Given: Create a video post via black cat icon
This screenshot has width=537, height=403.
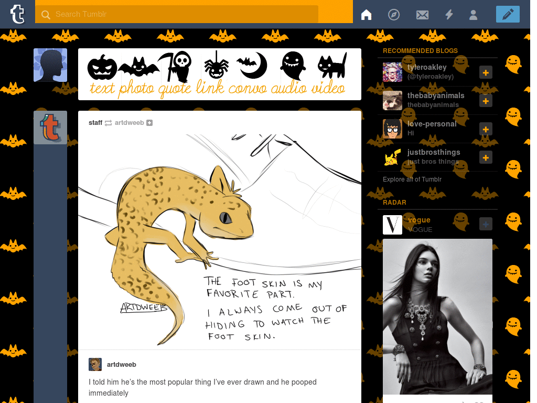Looking at the screenshot, I should coord(332,66).
